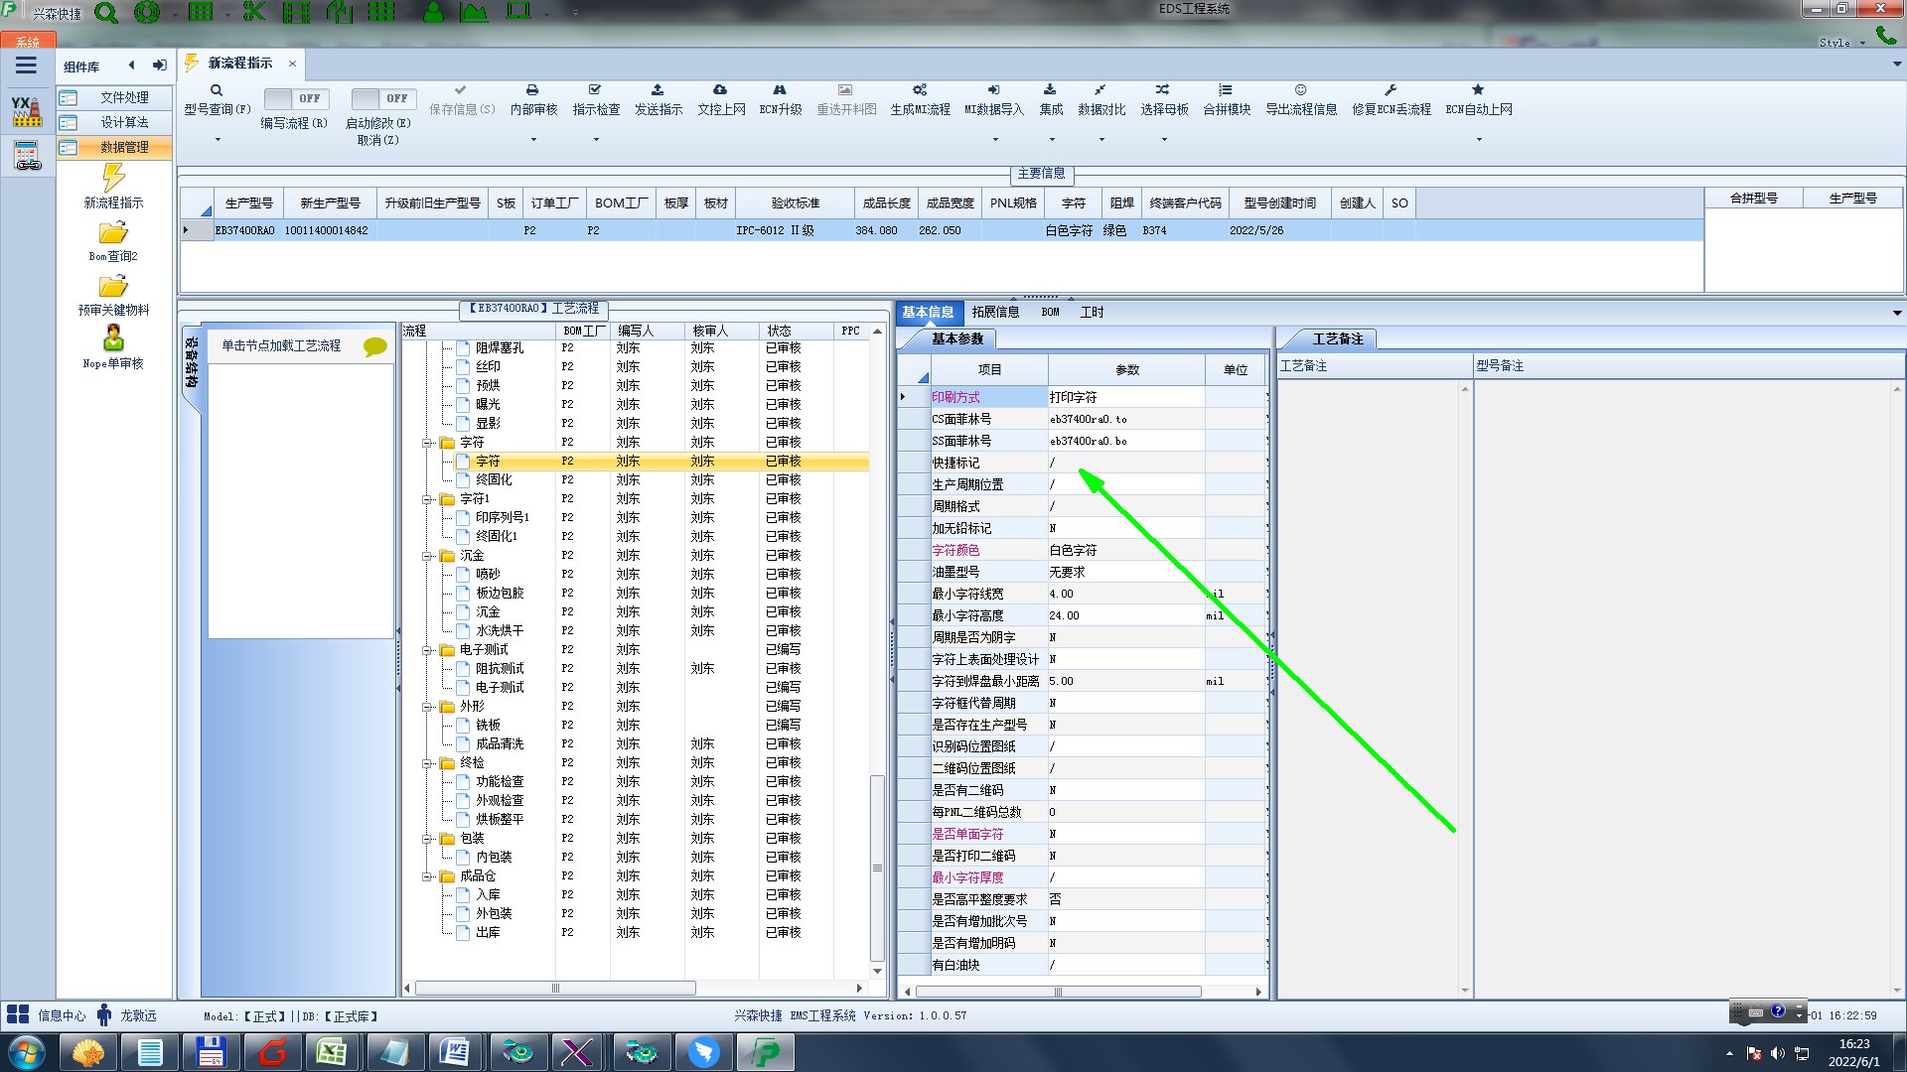Image resolution: width=1907 pixels, height=1072 pixels.
Task: Select 设计算法 in component library
Action: tap(124, 122)
